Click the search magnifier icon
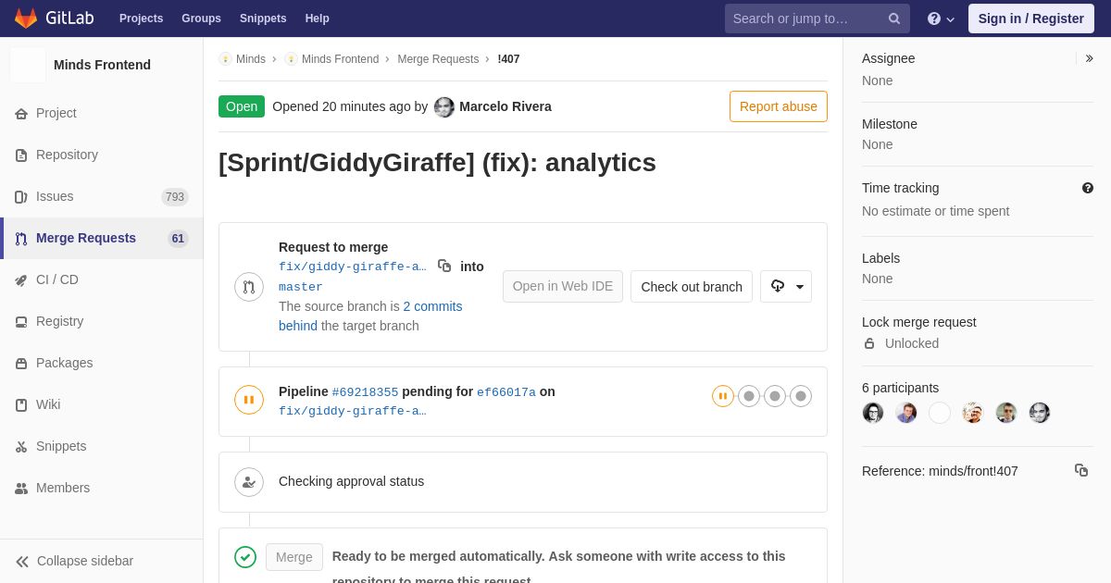1111x583 pixels. pos(894,19)
